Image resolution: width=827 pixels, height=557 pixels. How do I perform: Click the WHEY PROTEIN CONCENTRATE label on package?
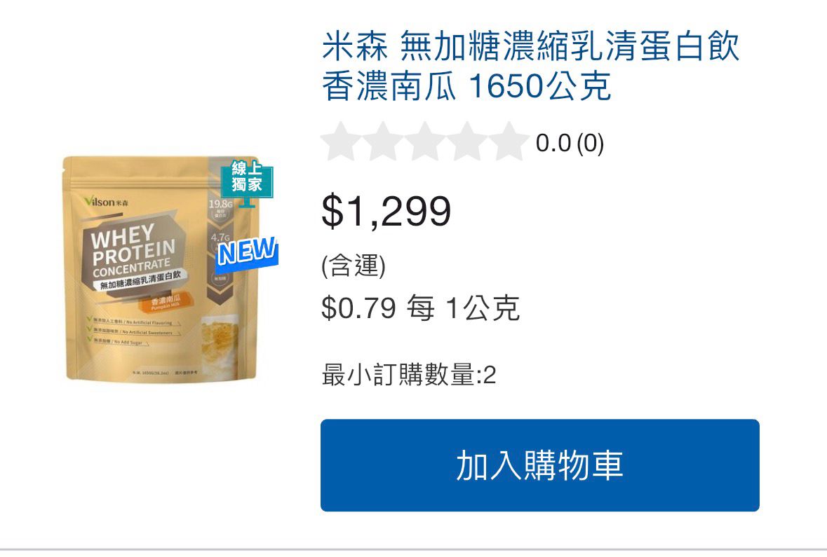click(x=134, y=250)
